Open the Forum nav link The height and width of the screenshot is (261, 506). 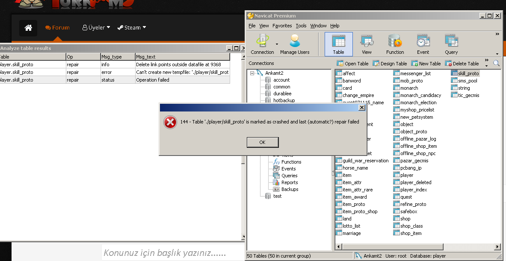(x=57, y=28)
